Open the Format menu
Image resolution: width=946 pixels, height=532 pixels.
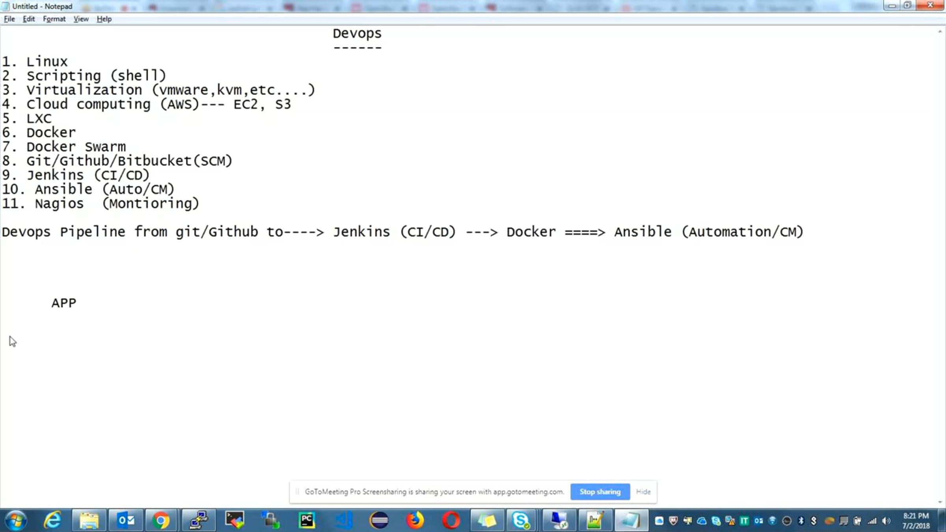point(54,19)
